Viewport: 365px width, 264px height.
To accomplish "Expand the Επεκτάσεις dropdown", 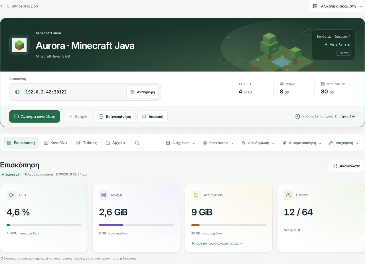I will tap(218, 143).
